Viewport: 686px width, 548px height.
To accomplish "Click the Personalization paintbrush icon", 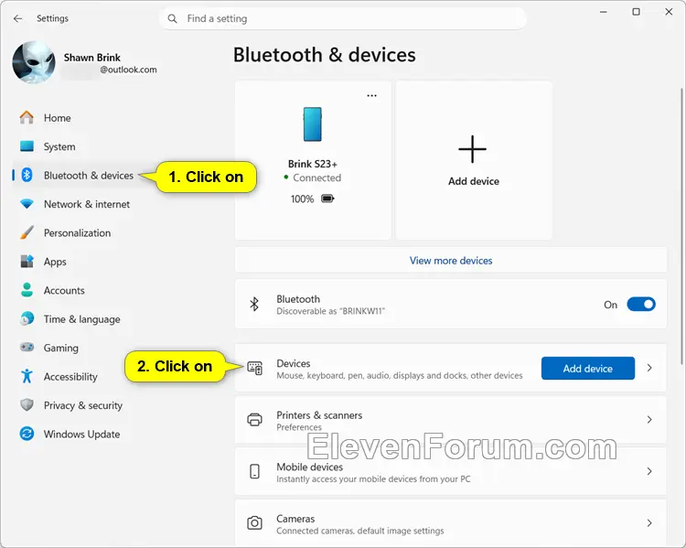I will 27,232.
